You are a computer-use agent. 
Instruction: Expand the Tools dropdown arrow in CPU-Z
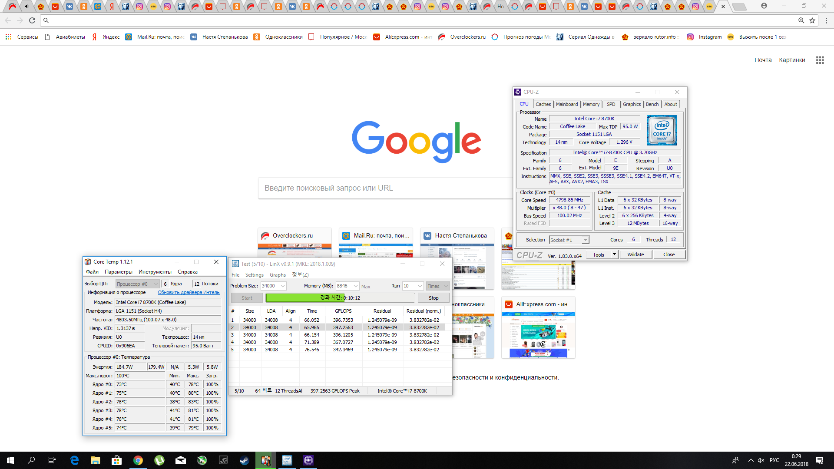tap(614, 254)
